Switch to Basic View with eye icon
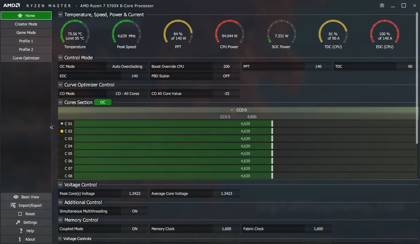The height and width of the screenshot is (244, 420). point(16,197)
